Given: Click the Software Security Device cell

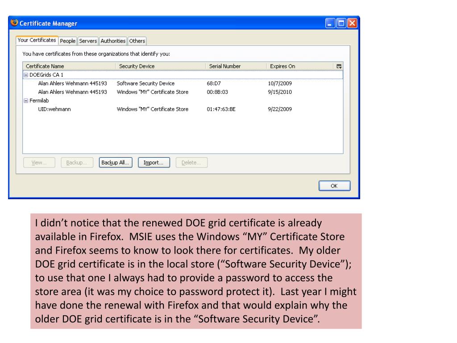Looking at the screenshot, I should pyautogui.click(x=145, y=84).
